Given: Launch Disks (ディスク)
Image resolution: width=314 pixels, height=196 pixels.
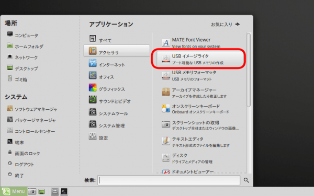Looking at the screenshot, I should tap(200, 158).
